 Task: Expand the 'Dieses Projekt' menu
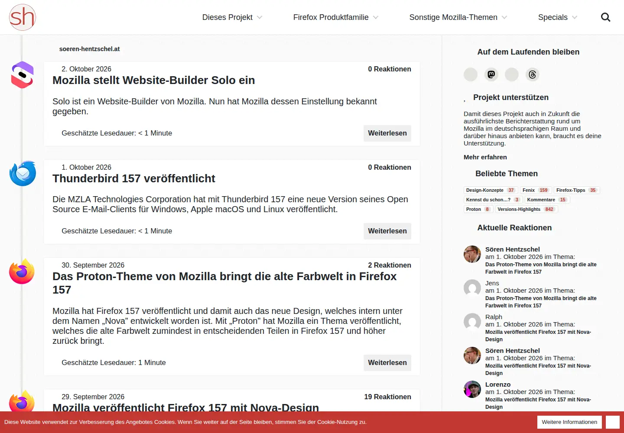coord(232,17)
